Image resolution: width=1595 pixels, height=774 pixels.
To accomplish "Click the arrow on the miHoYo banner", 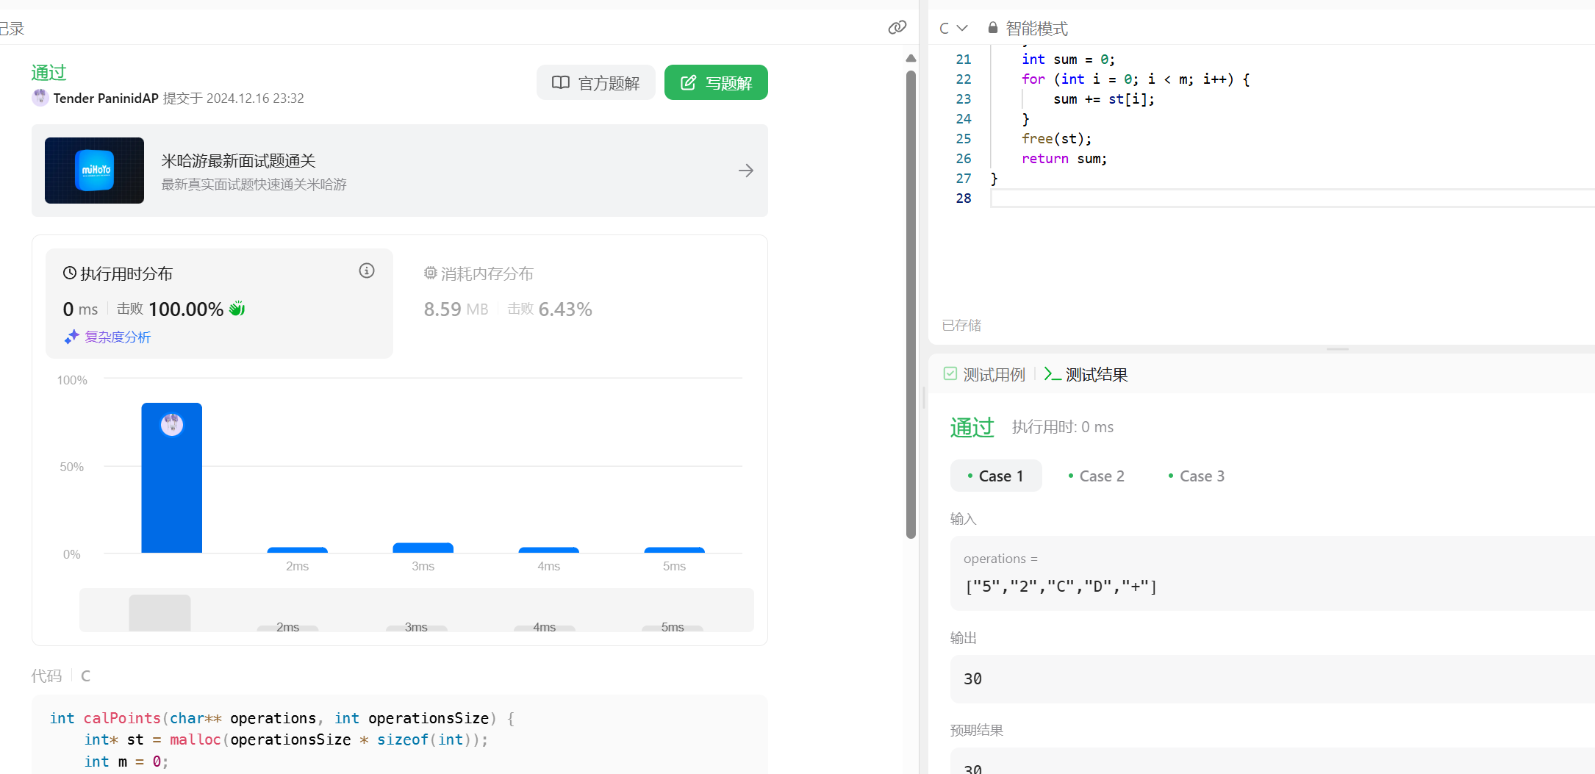I will pos(745,171).
